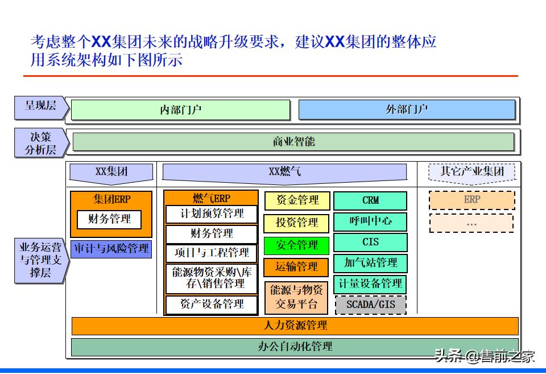This screenshot has height=374, width=546.
Task: Select the 计量设备管理 block
Action: click(370, 284)
